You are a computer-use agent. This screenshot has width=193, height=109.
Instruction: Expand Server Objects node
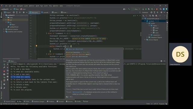145,40
